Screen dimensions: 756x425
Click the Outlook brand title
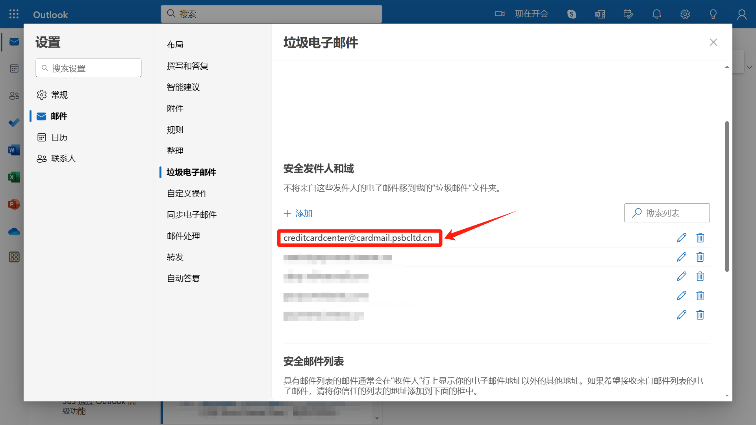pyautogui.click(x=50, y=15)
